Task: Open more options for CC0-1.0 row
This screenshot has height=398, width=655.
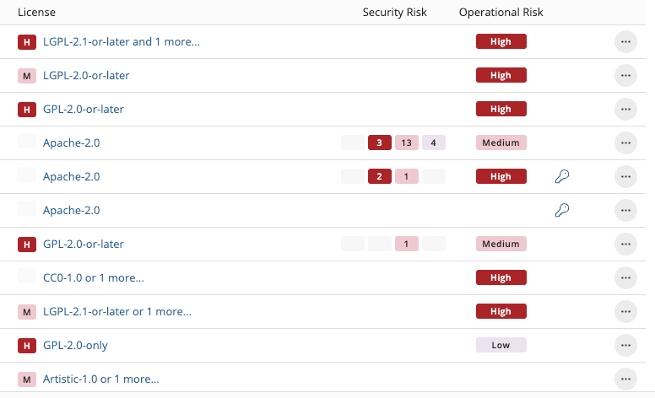Action: coord(625,277)
